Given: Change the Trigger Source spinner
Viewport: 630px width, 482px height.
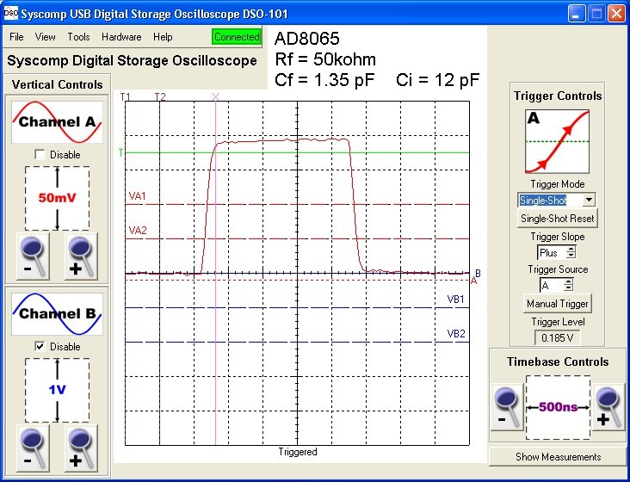Looking at the screenshot, I should (x=568, y=286).
